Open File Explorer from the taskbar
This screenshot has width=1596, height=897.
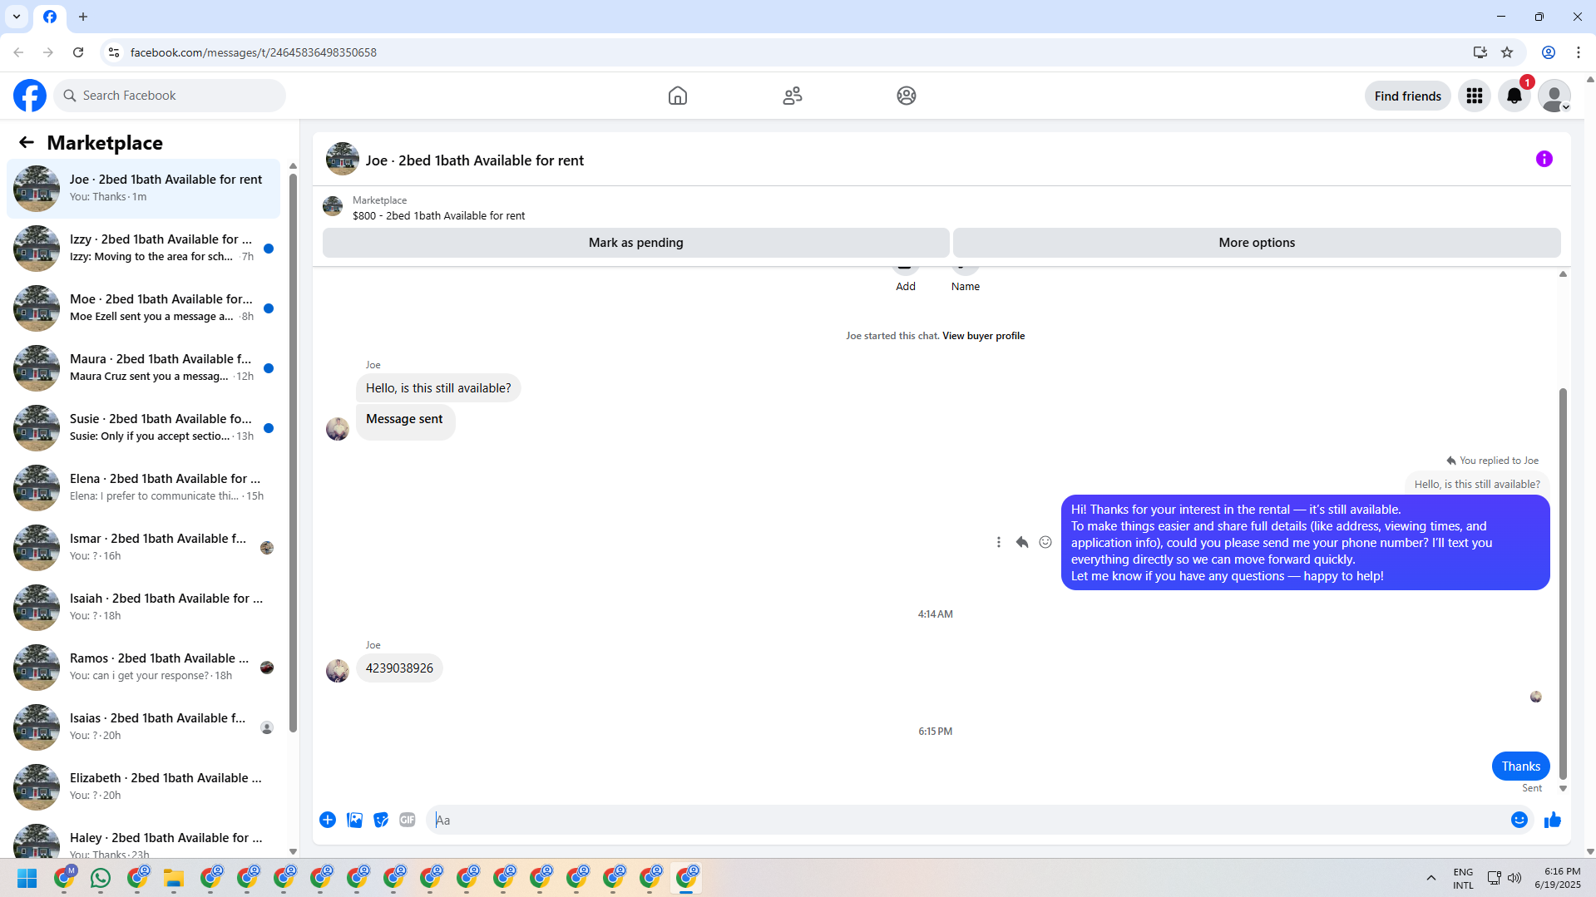[x=174, y=878]
